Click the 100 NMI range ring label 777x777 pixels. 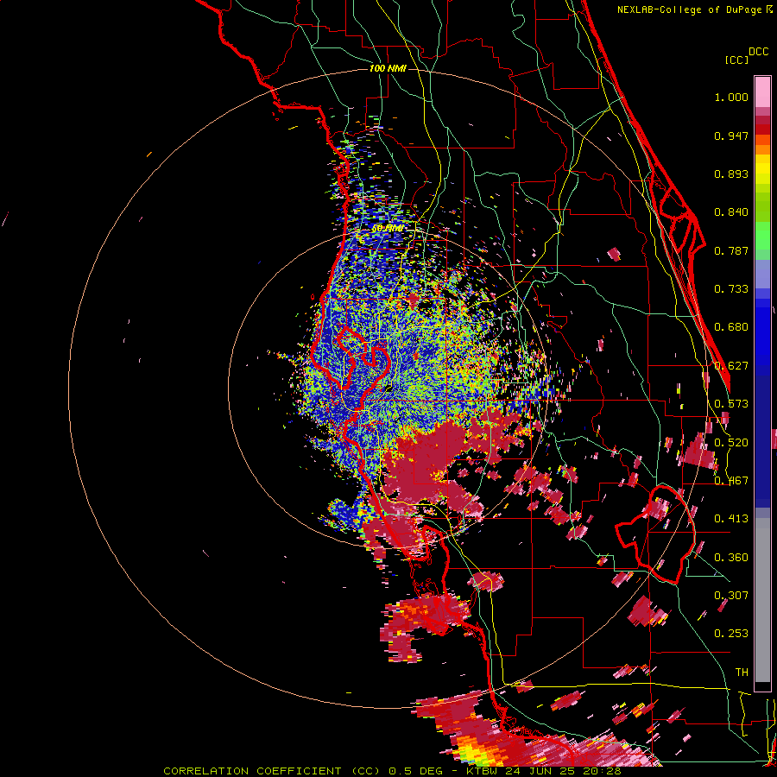(388, 68)
